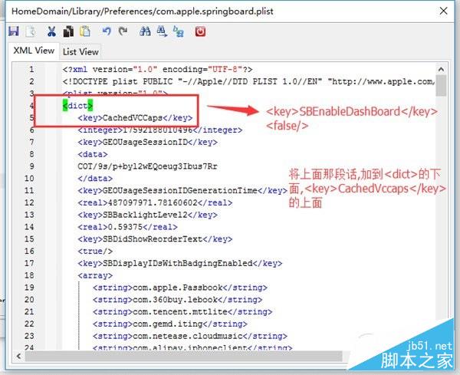460x375 pixels.
Task: Click the GEOUsageSessionIDGenerationTime key line
Action: pyautogui.click(x=182, y=191)
